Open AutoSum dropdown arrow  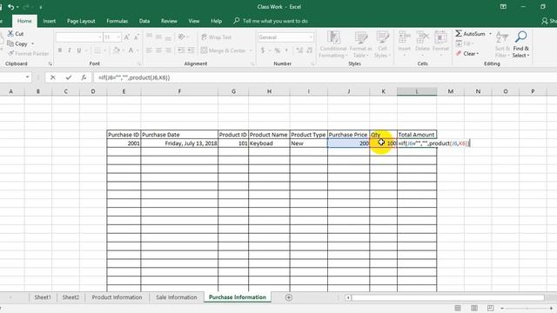pyautogui.click(x=491, y=34)
